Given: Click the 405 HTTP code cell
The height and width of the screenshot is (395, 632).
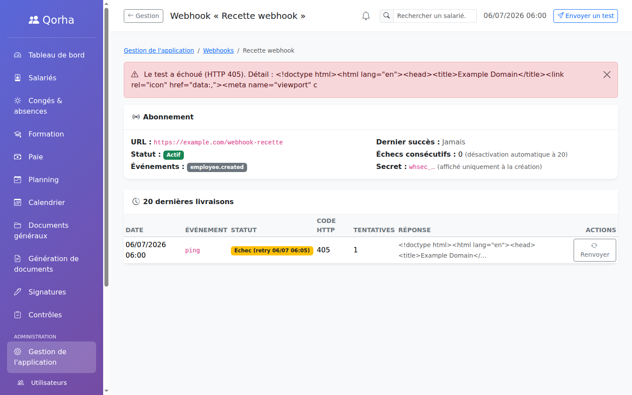Looking at the screenshot, I should coord(323,250).
